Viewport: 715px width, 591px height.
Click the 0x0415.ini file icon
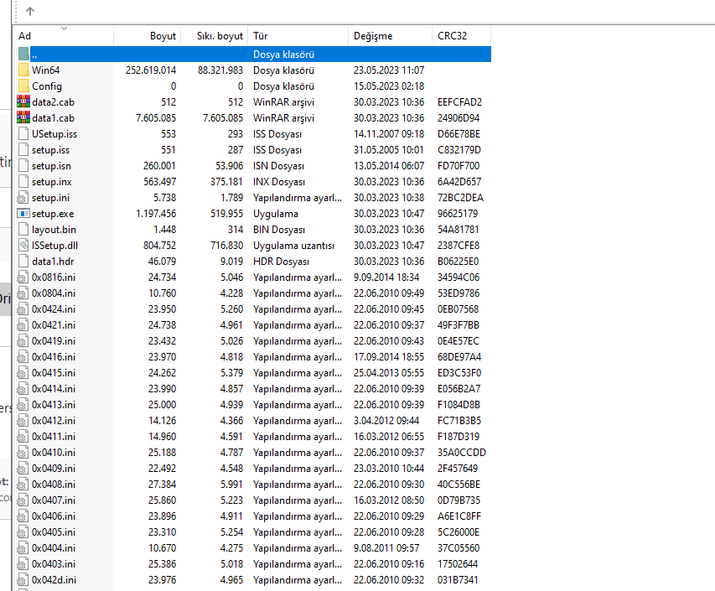tap(23, 373)
